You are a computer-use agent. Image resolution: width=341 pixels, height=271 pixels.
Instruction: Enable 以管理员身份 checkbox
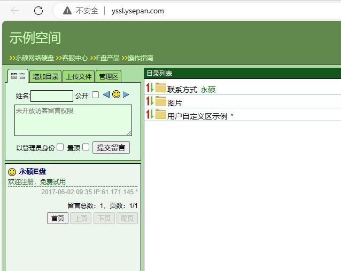[x=60, y=147]
